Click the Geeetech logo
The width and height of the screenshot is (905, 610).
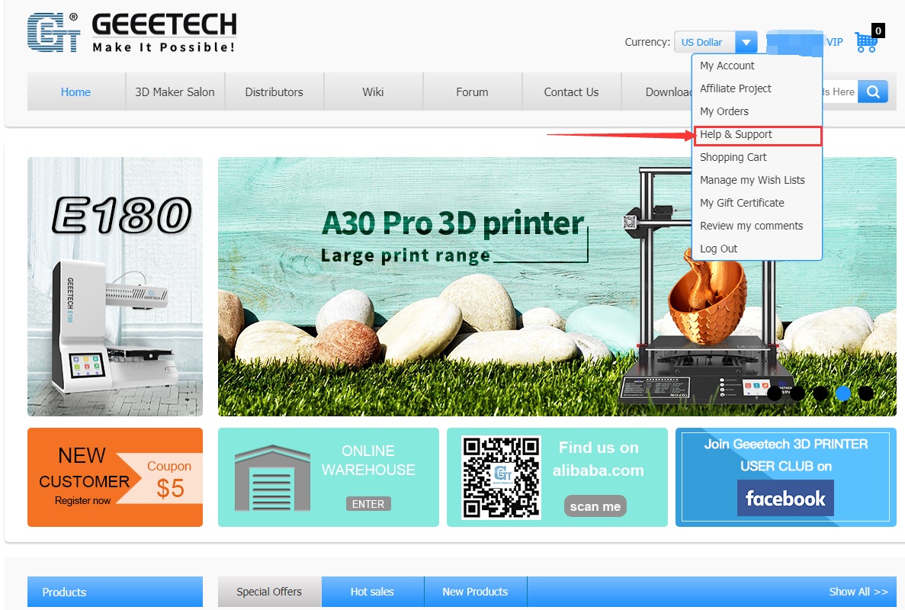(x=132, y=33)
